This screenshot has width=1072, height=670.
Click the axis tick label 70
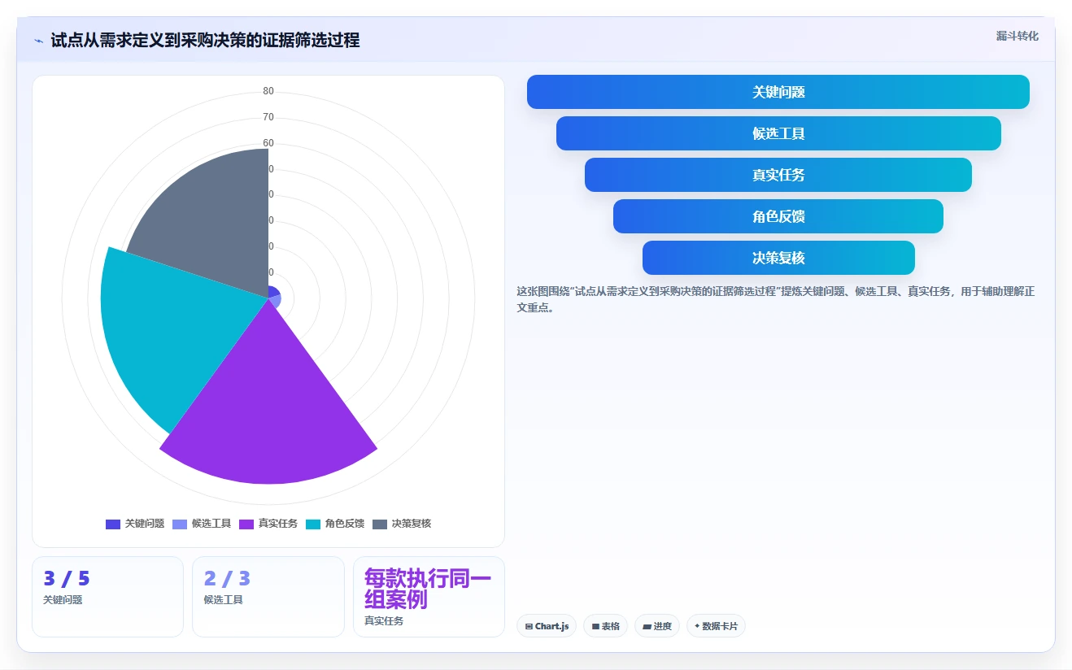(x=268, y=117)
